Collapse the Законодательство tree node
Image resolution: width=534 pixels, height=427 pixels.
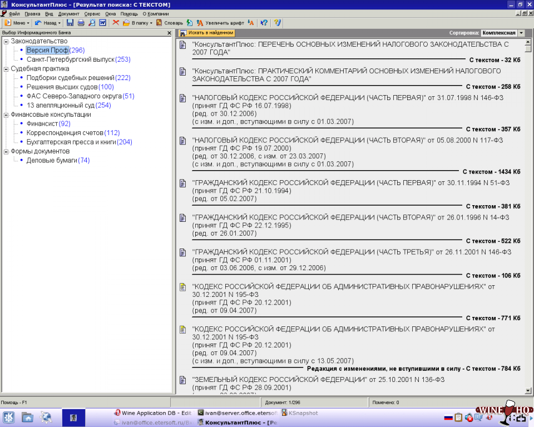6,41
